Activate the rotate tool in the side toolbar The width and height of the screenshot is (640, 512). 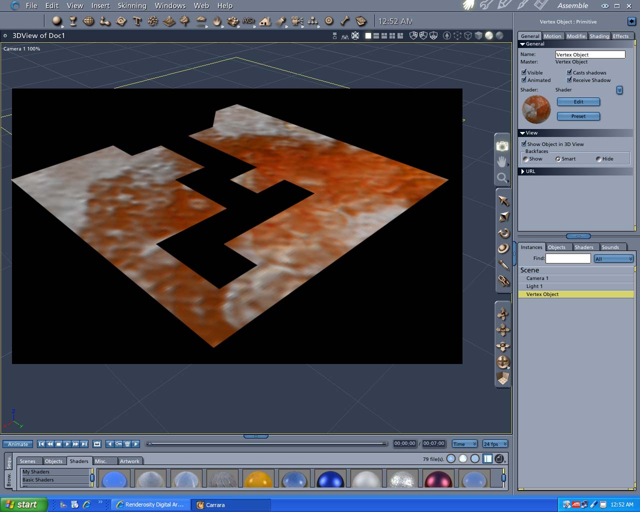tap(503, 232)
